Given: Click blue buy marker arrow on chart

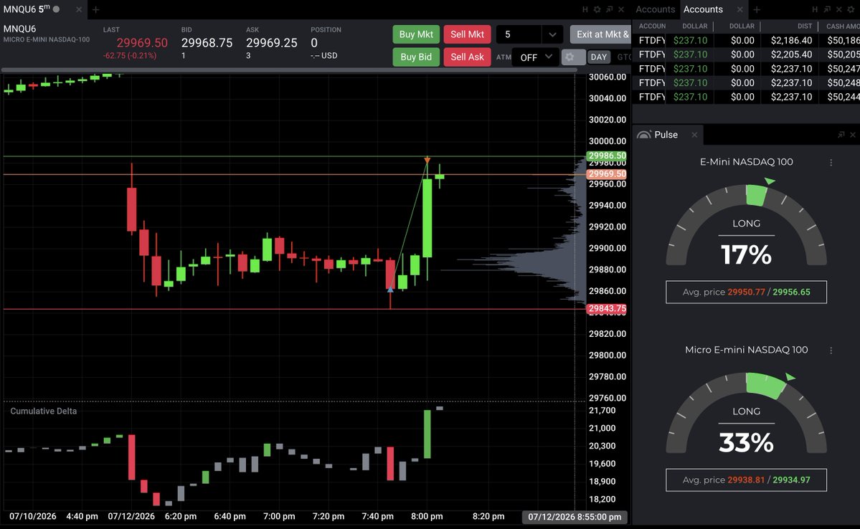Looking at the screenshot, I should 390,289.
